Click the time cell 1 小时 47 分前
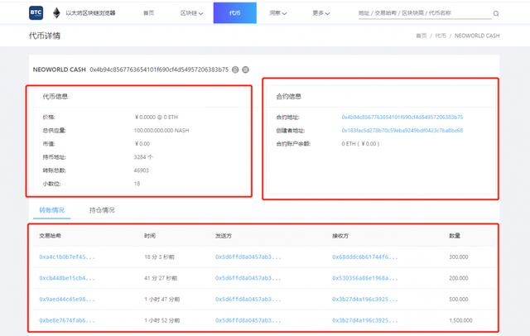The width and height of the screenshot is (530, 336). [162, 300]
